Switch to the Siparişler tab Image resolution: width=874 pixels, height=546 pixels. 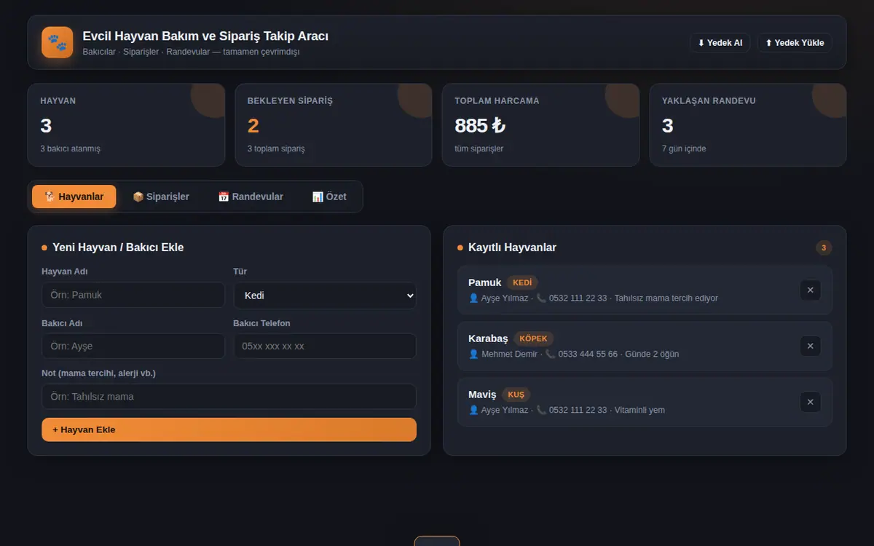click(161, 197)
